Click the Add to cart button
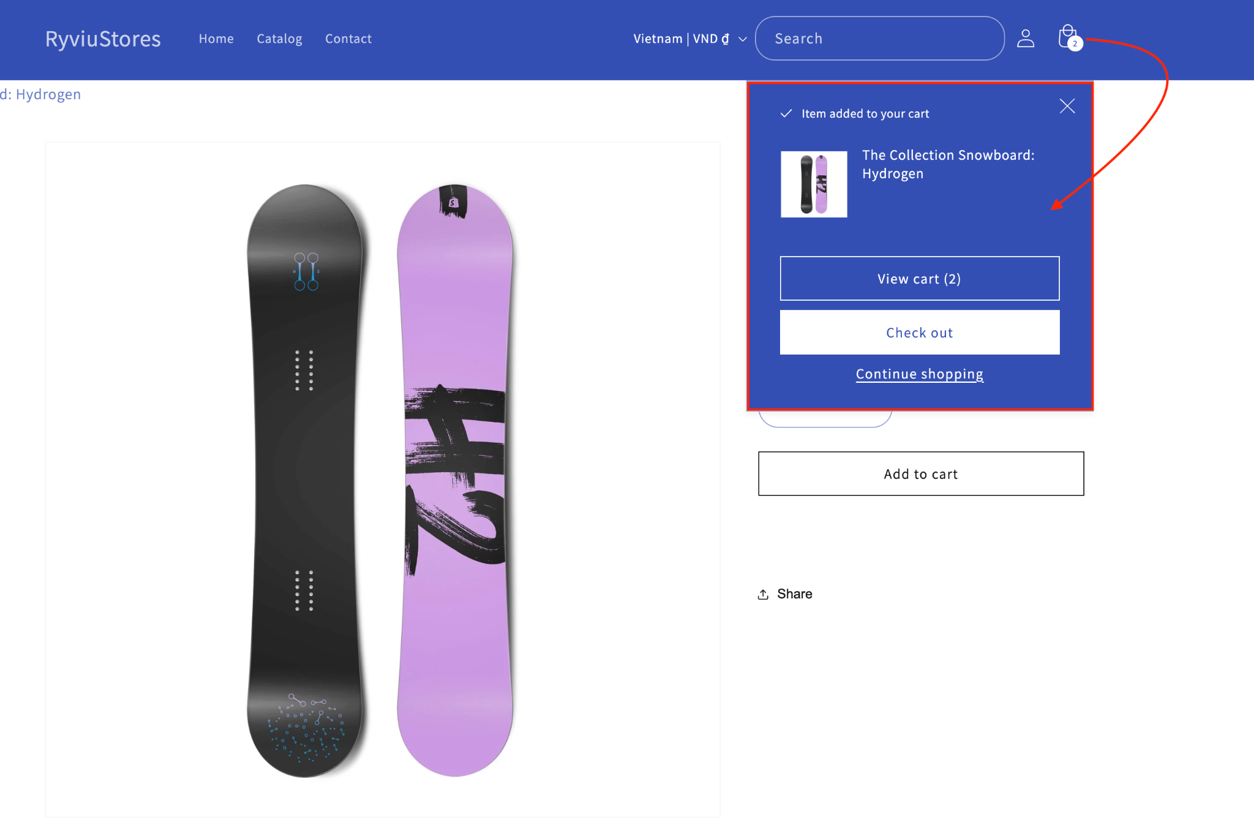 click(921, 474)
